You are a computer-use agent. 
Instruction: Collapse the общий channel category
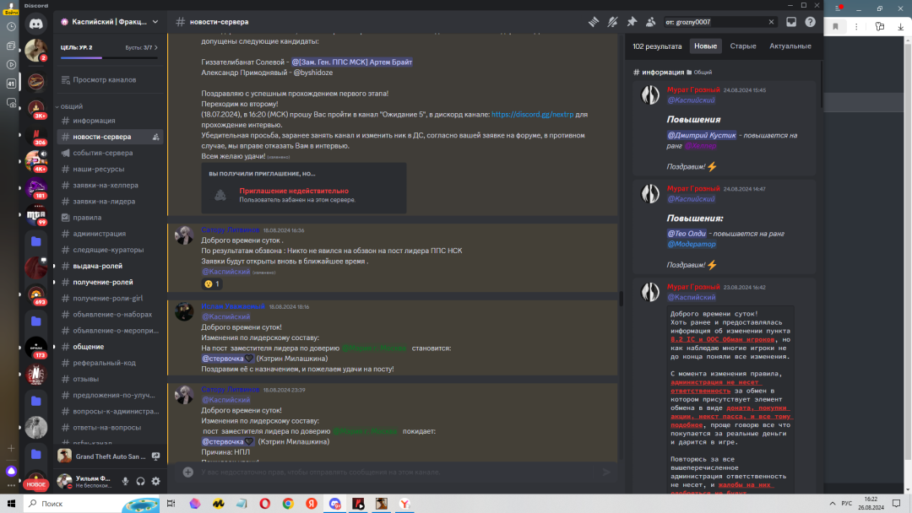point(70,107)
